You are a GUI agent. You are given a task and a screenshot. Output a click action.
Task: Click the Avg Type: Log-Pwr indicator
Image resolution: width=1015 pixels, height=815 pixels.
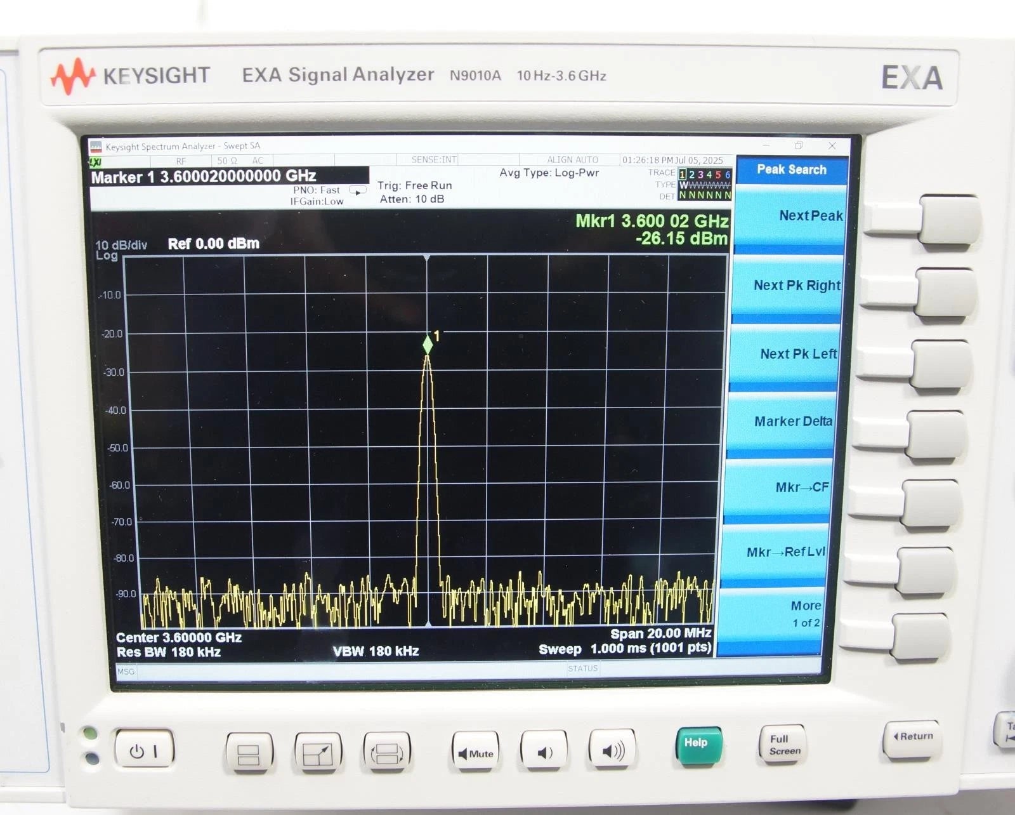click(549, 173)
